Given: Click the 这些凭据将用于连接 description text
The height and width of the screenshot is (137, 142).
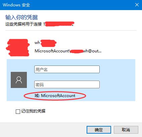Looking at the screenshot, I should (23, 24).
